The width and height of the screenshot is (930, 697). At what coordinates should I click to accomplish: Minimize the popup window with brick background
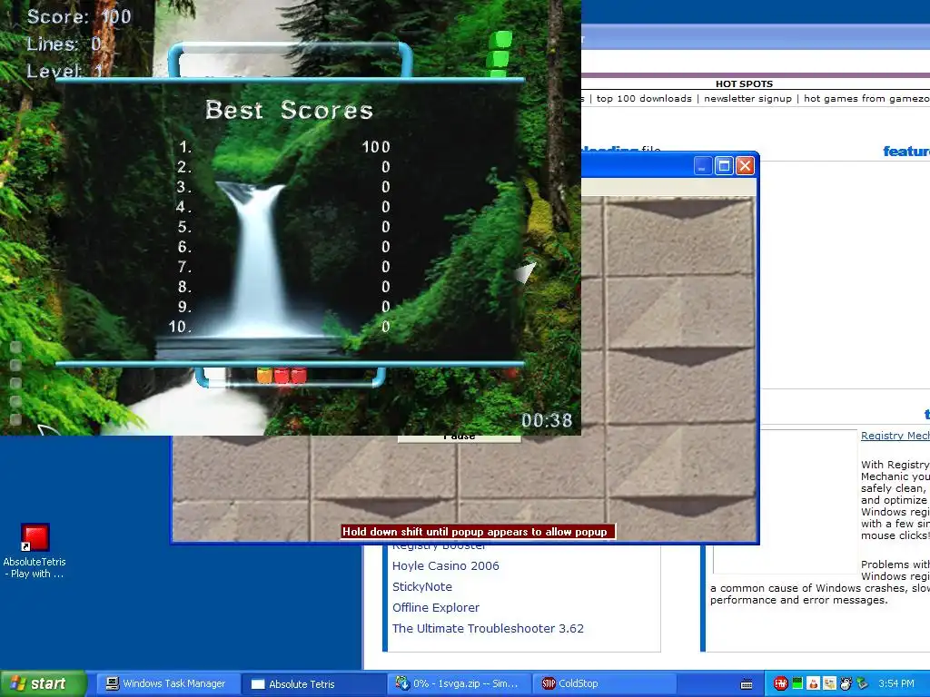click(x=703, y=165)
